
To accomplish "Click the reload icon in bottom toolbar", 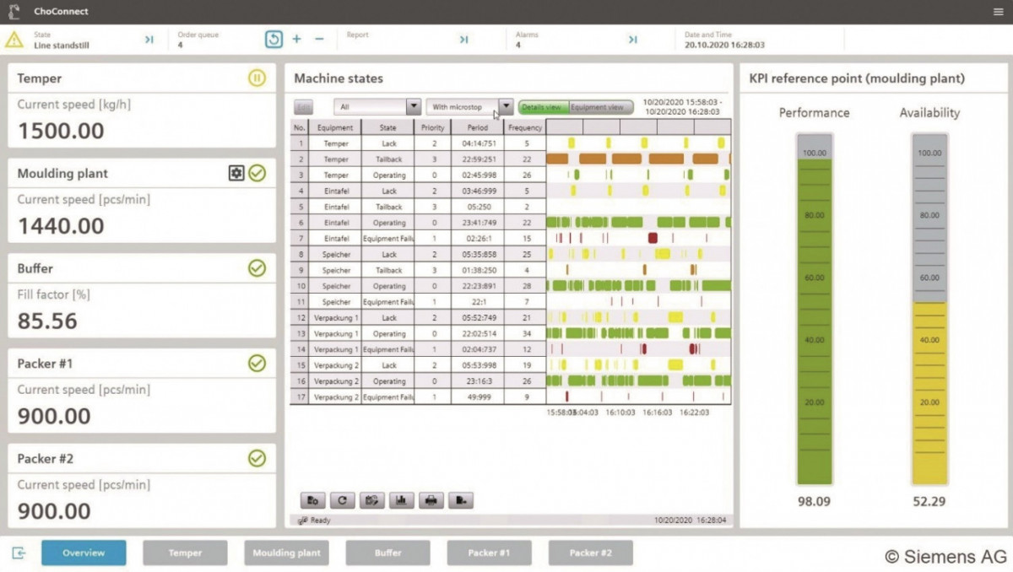I will (x=342, y=500).
